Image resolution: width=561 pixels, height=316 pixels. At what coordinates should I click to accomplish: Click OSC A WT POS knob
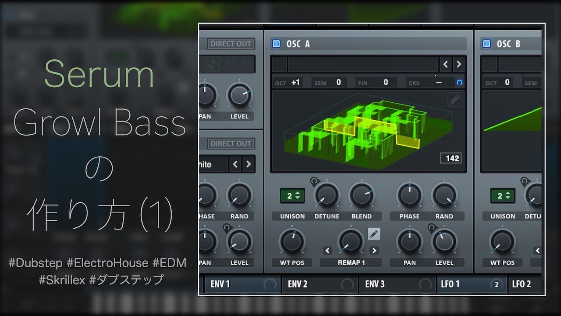292,241
